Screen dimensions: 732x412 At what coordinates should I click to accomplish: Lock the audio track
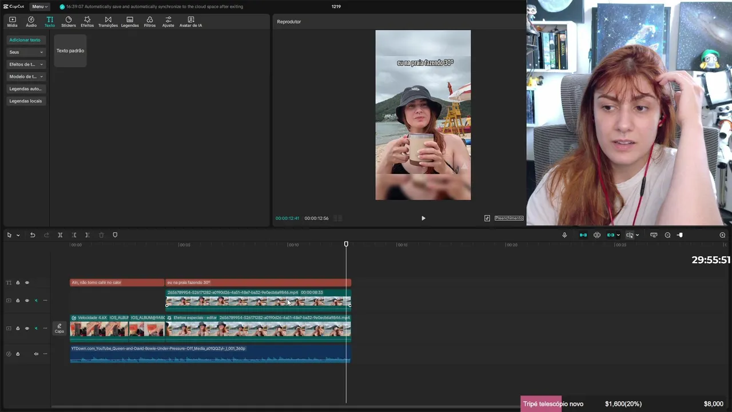pos(18,354)
